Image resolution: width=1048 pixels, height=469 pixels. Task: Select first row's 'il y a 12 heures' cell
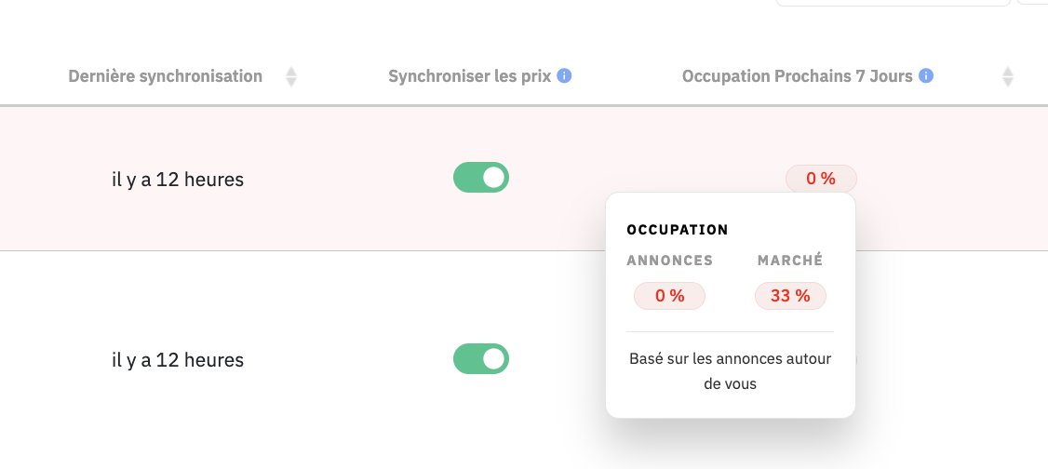tap(178, 180)
